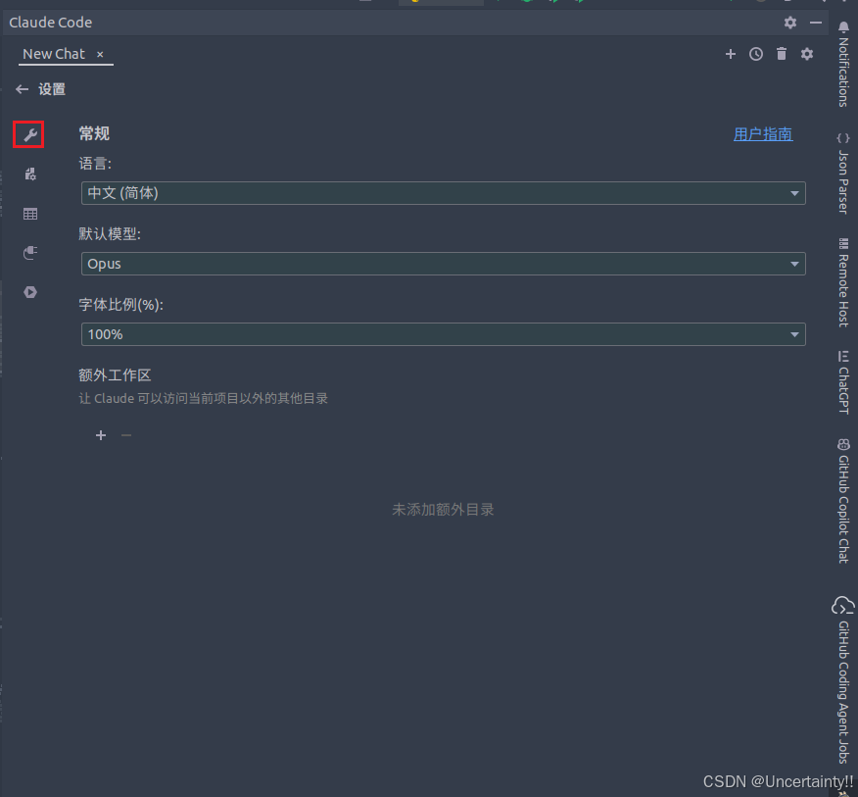This screenshot has height=797, width=858.
Task: Click the 设置 title text
Action: click(52, 89)
